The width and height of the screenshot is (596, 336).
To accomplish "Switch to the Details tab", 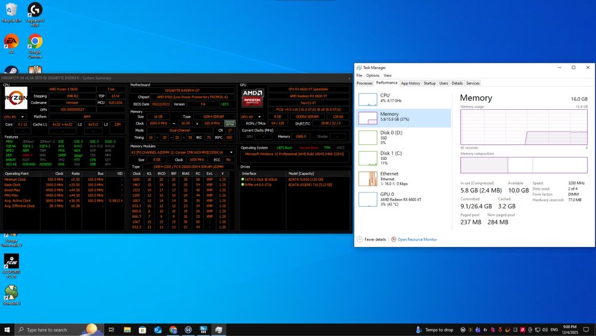I will click(457, 84).
